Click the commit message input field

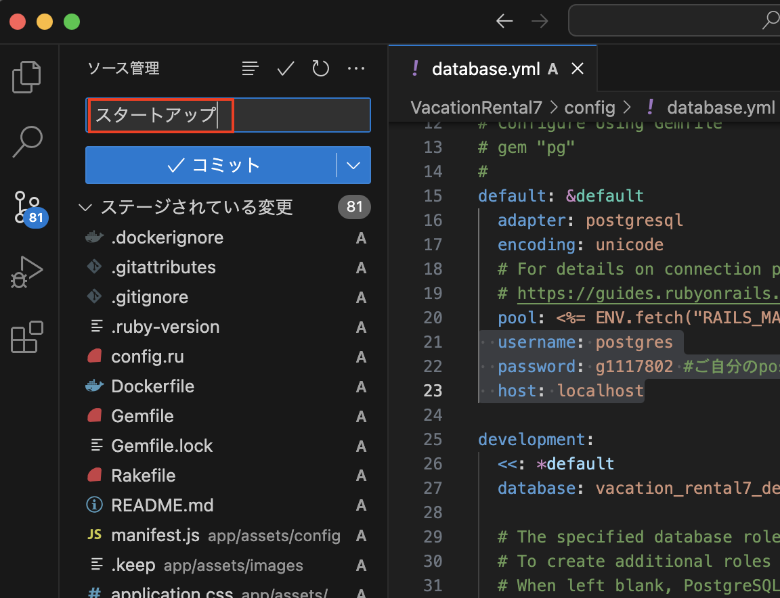pos(228,115)
